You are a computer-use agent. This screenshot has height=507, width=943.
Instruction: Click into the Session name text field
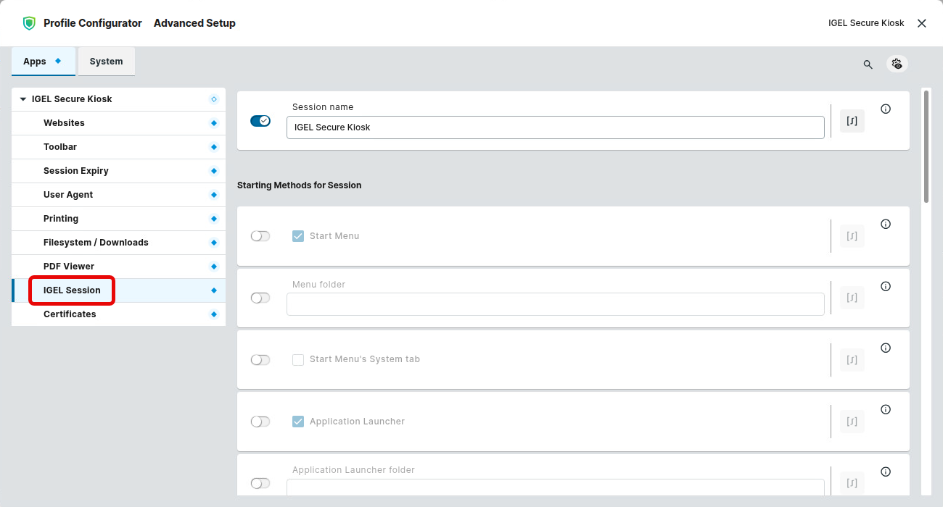click(555, 127)
